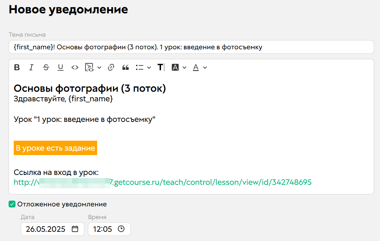Click the line 'Здравствуйте, {first_name}'
This screenshot has width=380, height=241.
tap(63, 99)
